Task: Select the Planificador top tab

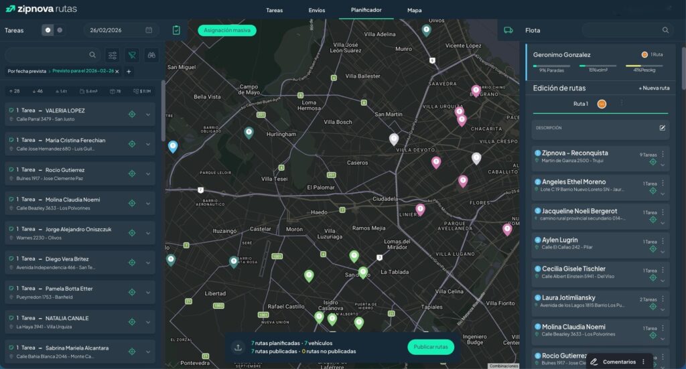Action: (x=366, y=9)
